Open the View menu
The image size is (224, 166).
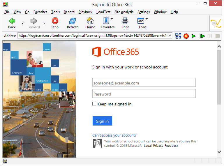pyautogui.click(x=17, y=12)
